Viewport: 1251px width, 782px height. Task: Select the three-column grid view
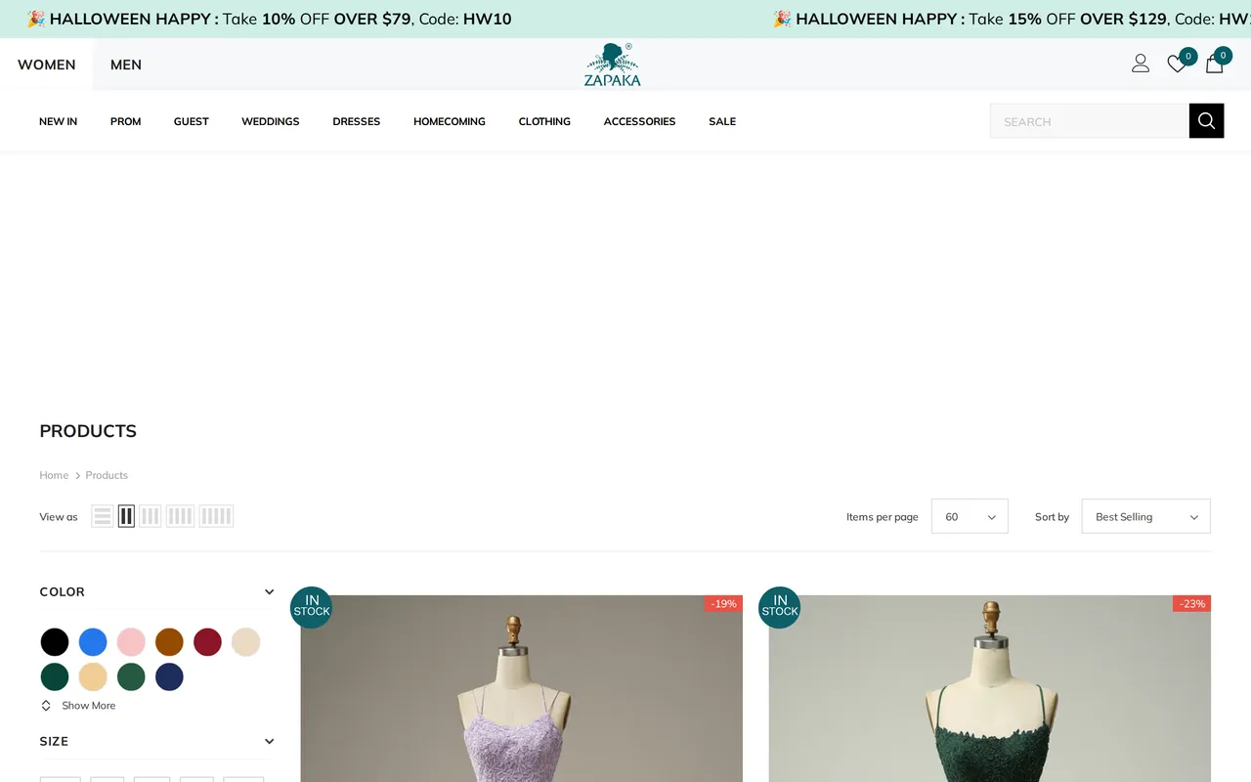150,516
